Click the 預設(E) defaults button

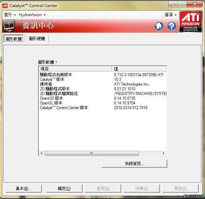pyautogui.click(x=180, y=189)
